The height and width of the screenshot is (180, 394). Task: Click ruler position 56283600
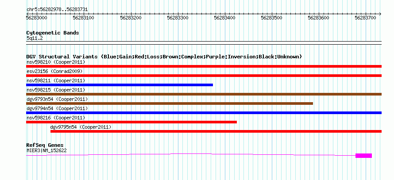click(x=319, y=18)
